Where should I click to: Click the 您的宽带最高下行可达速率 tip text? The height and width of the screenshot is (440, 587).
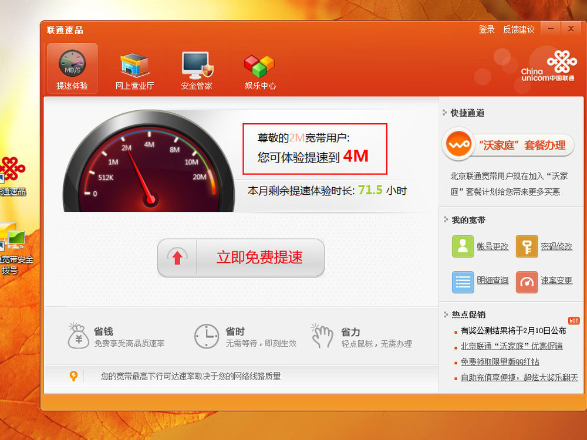(191, 376)
